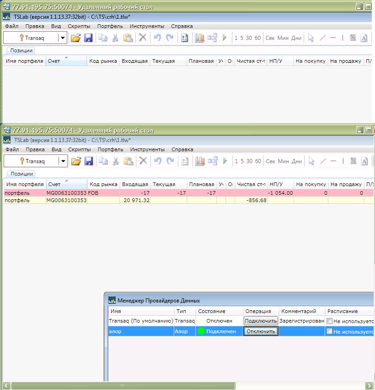Click the Save floppy icon in lower window toolbar
Image resolution: width=375 pixels, height=390 pixels.
click(89, 161)
